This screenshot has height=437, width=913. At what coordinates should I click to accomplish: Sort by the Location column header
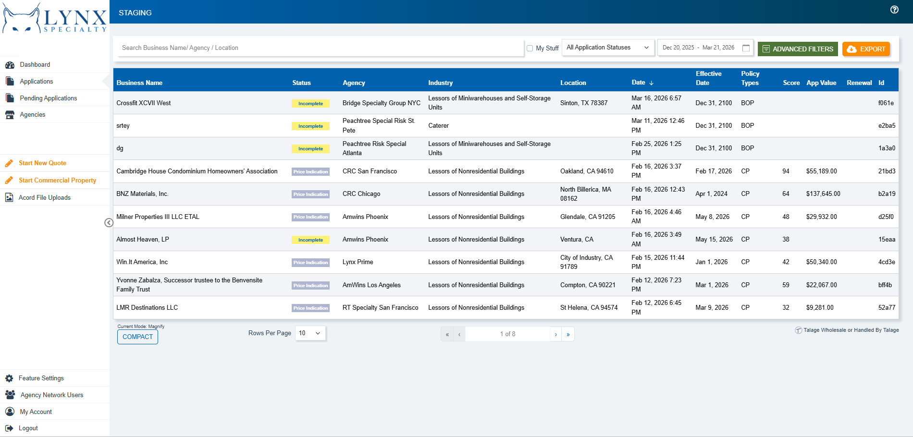[x=573, y=83]
